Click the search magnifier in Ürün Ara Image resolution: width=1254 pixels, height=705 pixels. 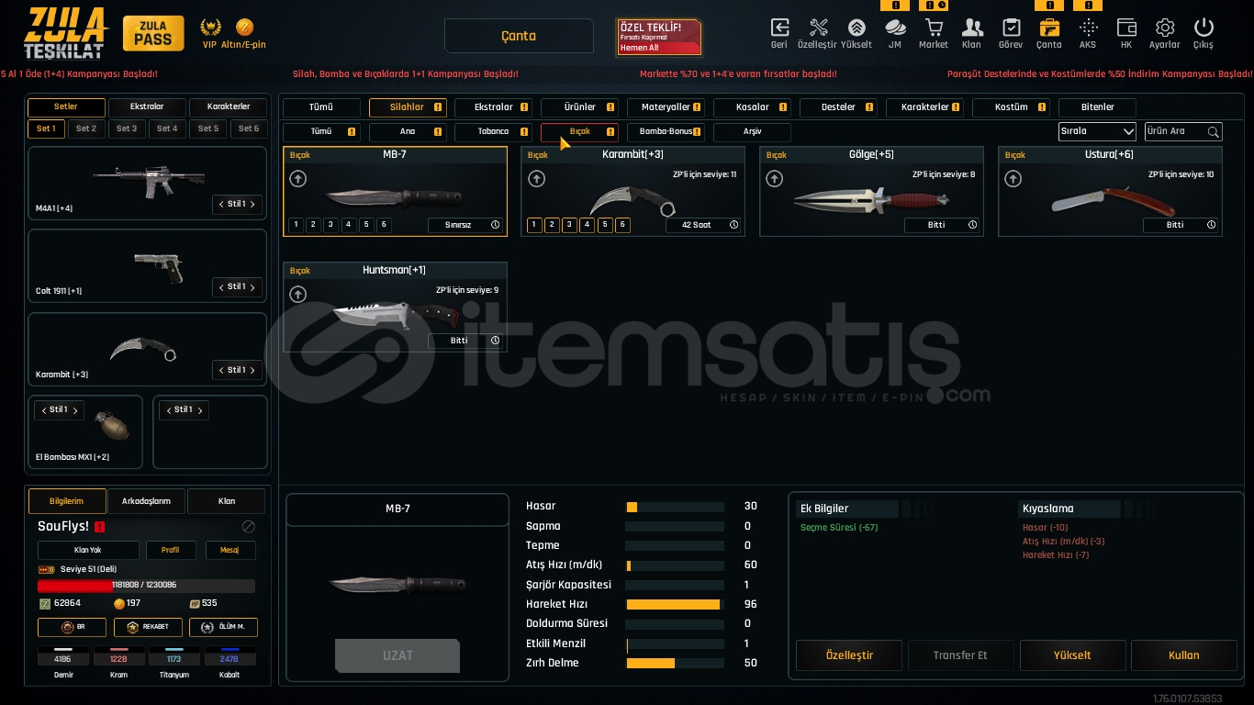[1213, 131]
